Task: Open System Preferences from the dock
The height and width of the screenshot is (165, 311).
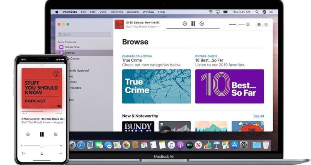Action: pos(243,145)
